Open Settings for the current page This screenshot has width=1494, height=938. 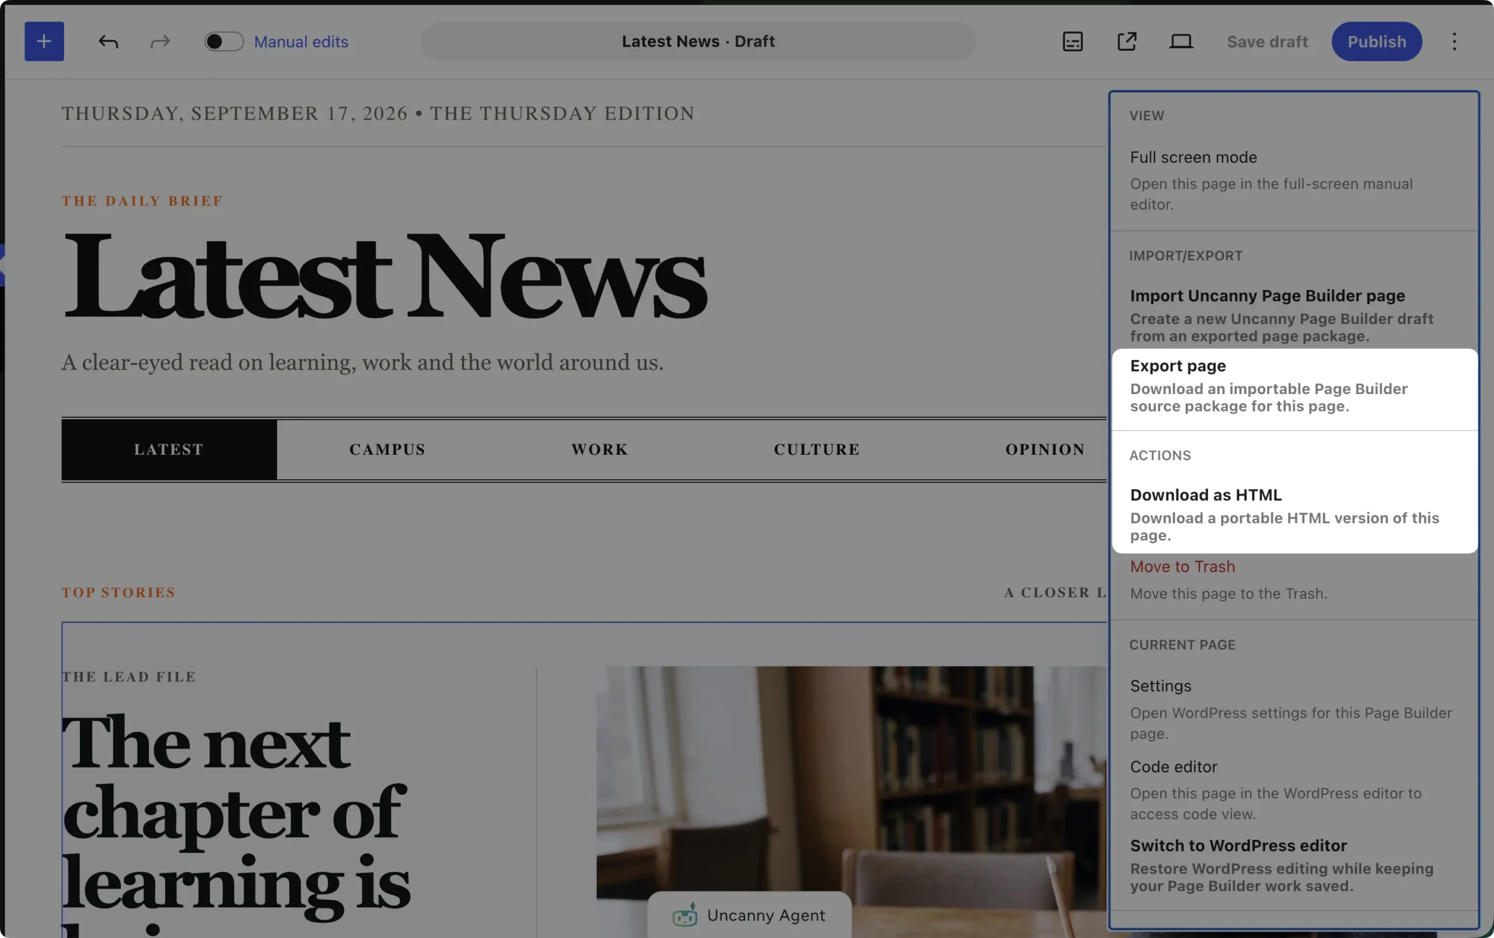click(x=1294, y=709)
